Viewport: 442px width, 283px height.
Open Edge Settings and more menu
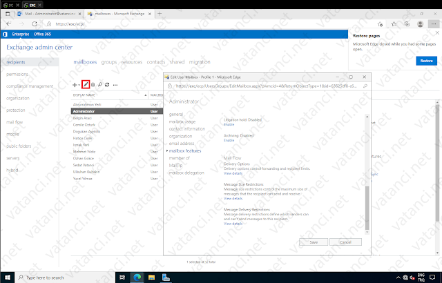tap(434, 24)
